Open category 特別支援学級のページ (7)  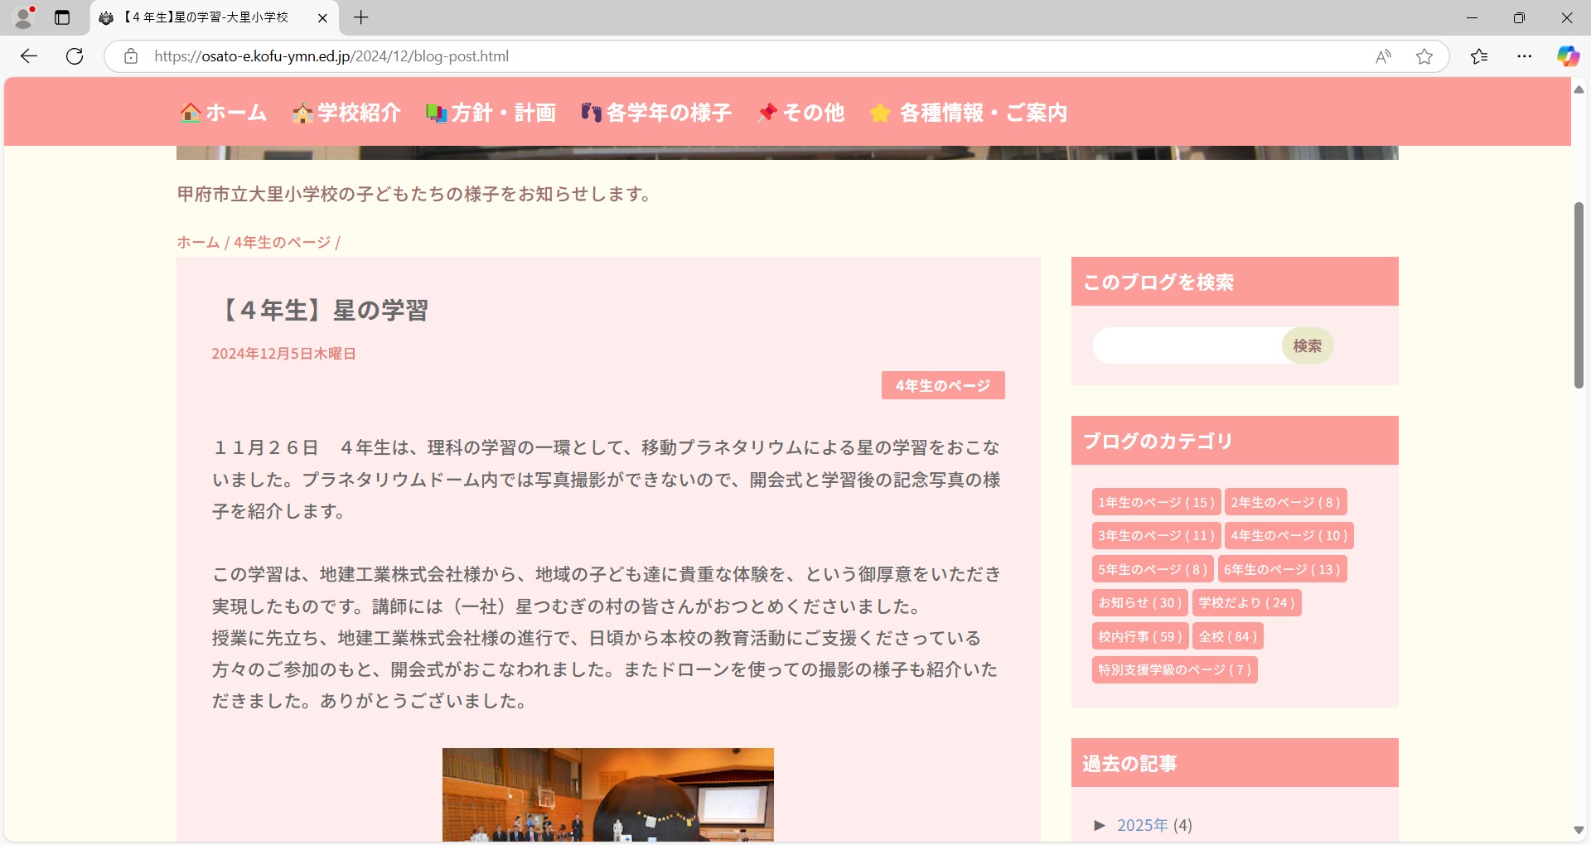tap(1174, 669)
